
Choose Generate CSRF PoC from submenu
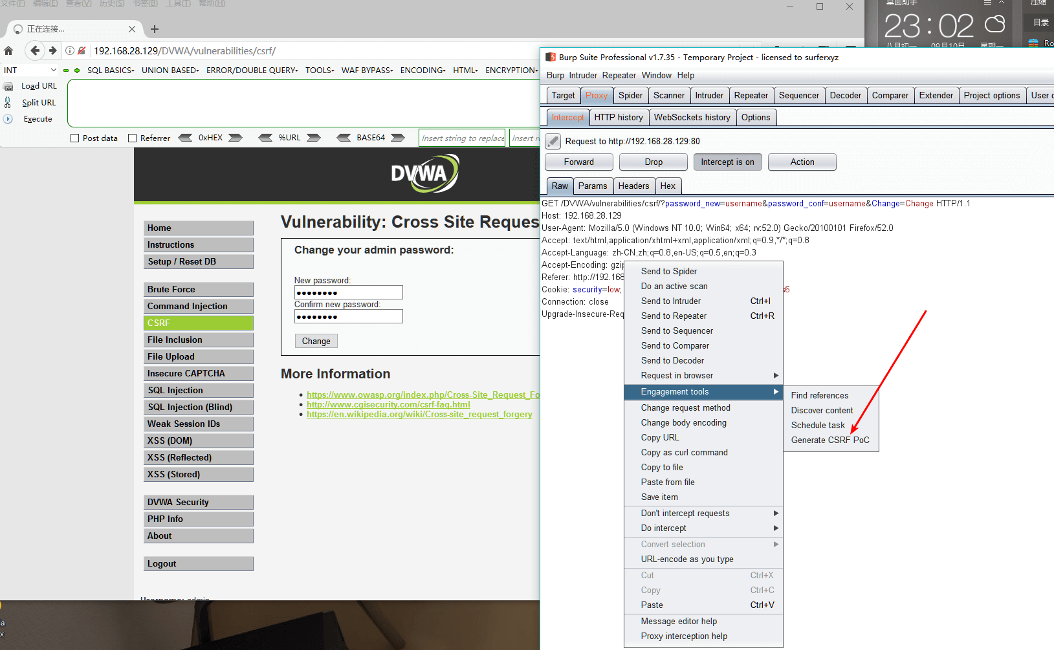[830, 440]
